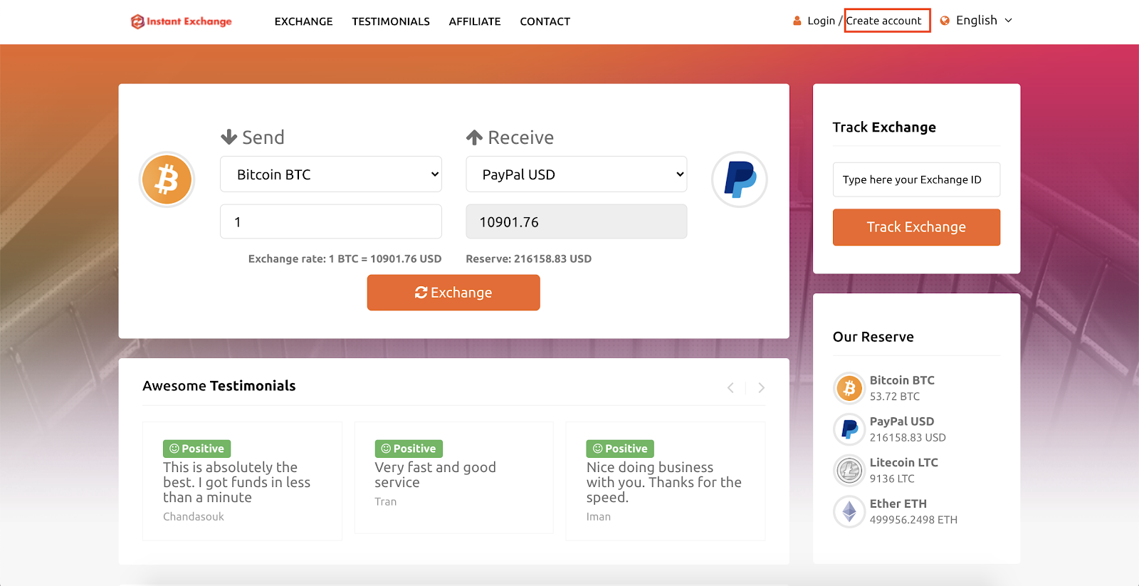Click the testimonial author name Iman
1139x586 pixels.
[599, 517]
